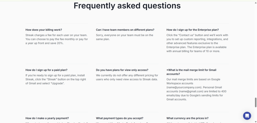Select question "How does your billing work?"

click(x=44, y=30)
